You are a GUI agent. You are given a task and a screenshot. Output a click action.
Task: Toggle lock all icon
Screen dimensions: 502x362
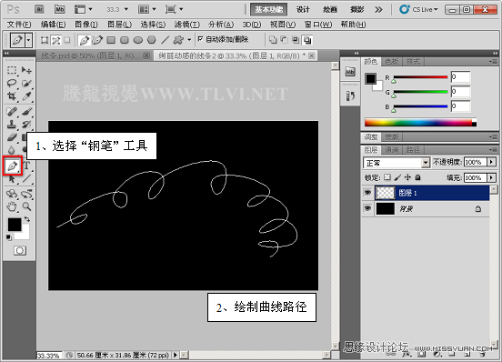click(417, 177)
